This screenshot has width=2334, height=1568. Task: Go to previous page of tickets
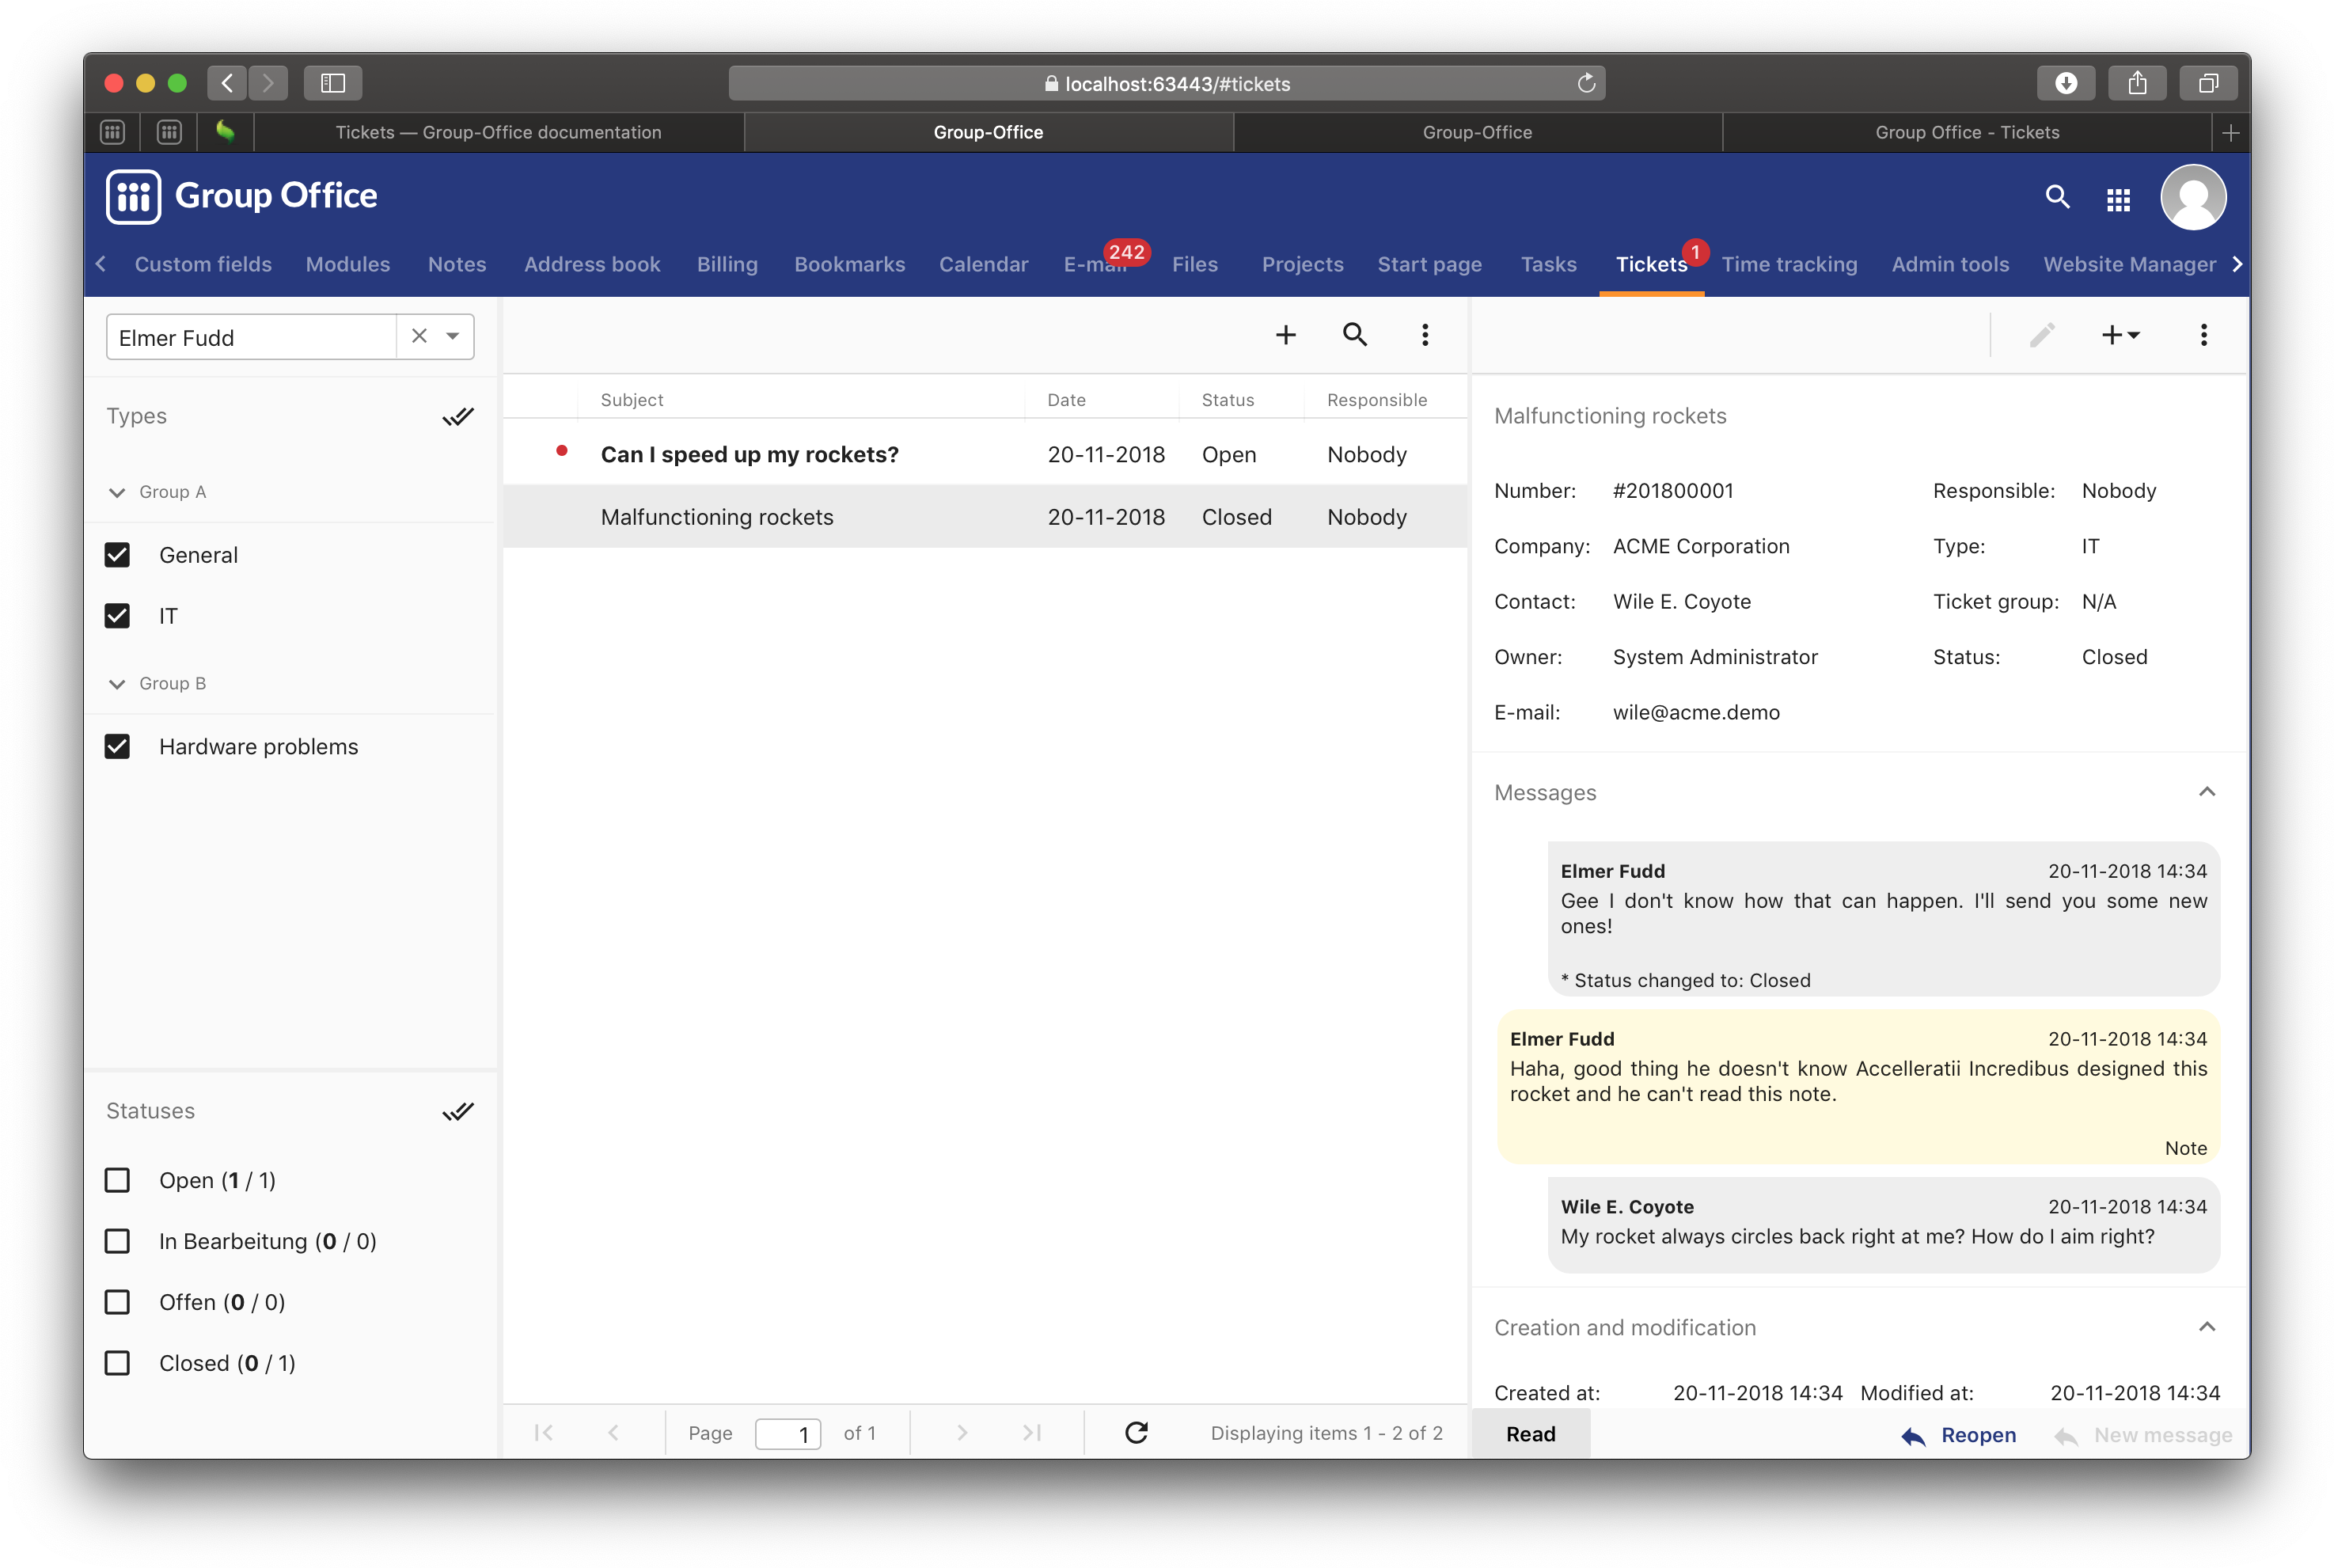pos(613,1432)
